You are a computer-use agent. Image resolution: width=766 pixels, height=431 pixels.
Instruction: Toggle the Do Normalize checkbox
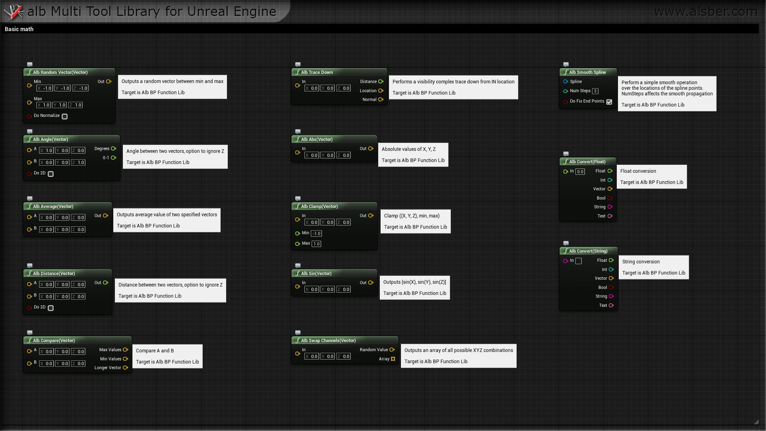(65, 116)
